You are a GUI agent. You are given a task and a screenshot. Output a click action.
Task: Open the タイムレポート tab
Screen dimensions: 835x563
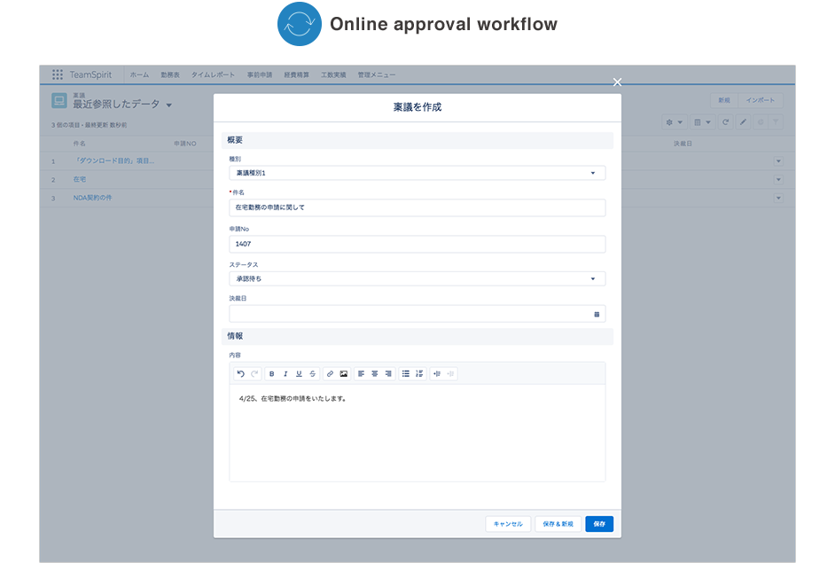pyautogui.click(x=213, y=75)
